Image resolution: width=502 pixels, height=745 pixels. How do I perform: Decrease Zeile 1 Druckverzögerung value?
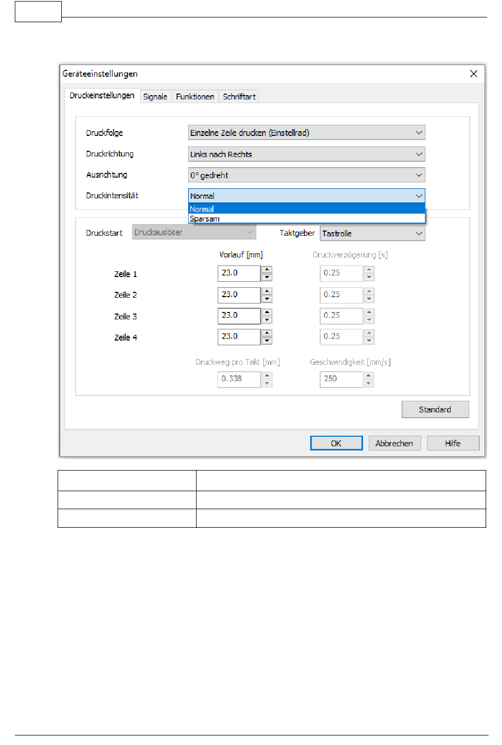click(x=369, y=277)
